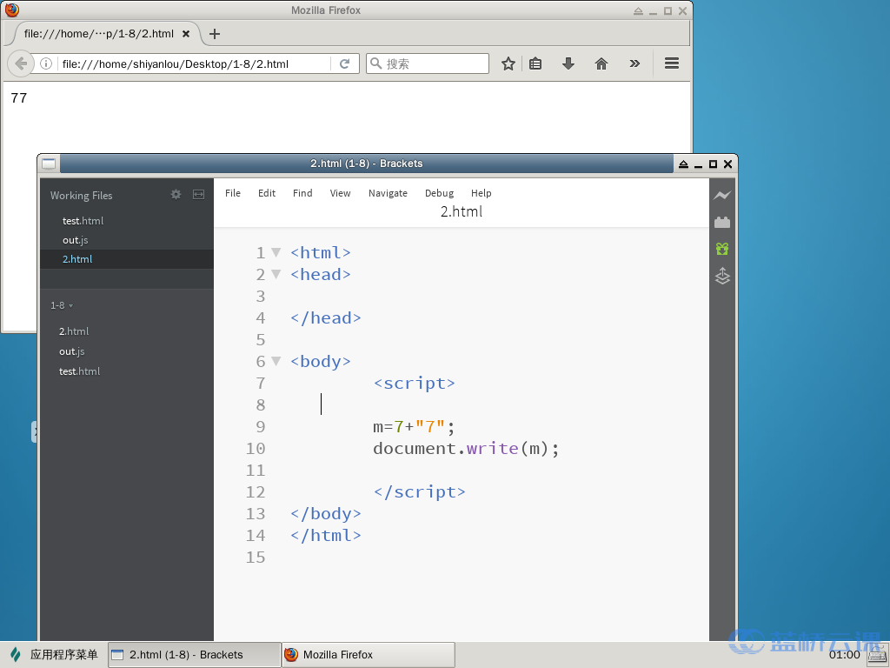890x668 pixels.
Task: Go to Firefox home page icon
Action: coord(601,63)
